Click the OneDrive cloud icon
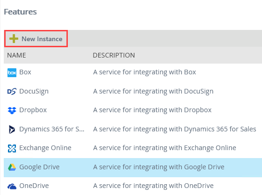Viewport: 262px width, 195px height. [x=12, y=186]
